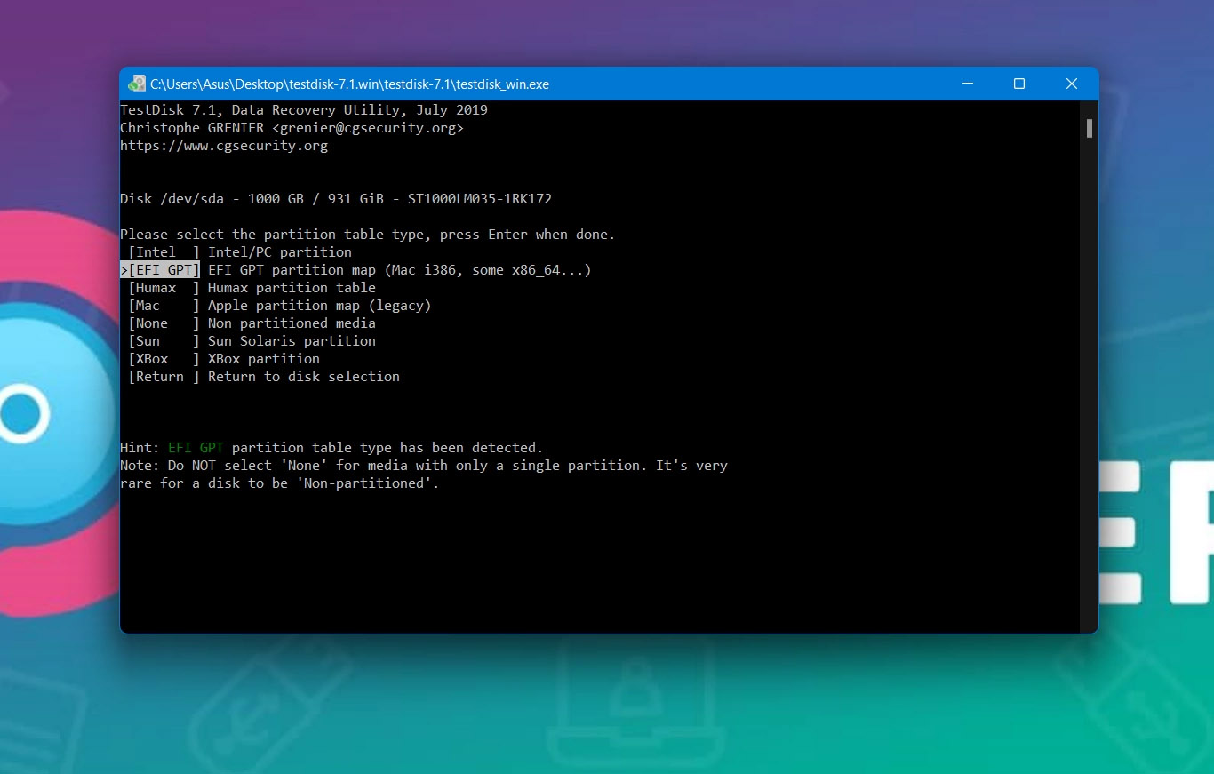Image resolution: width=1214 pixels, height=774 pixels.
Task: Click the 'Disk /dev/sda - 1000 GB' line
Action: (336, 199)
